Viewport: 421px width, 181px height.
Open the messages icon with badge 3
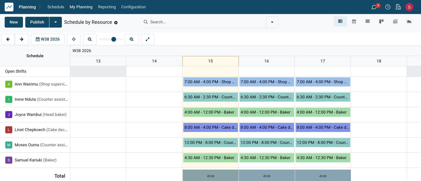(375, 7)
